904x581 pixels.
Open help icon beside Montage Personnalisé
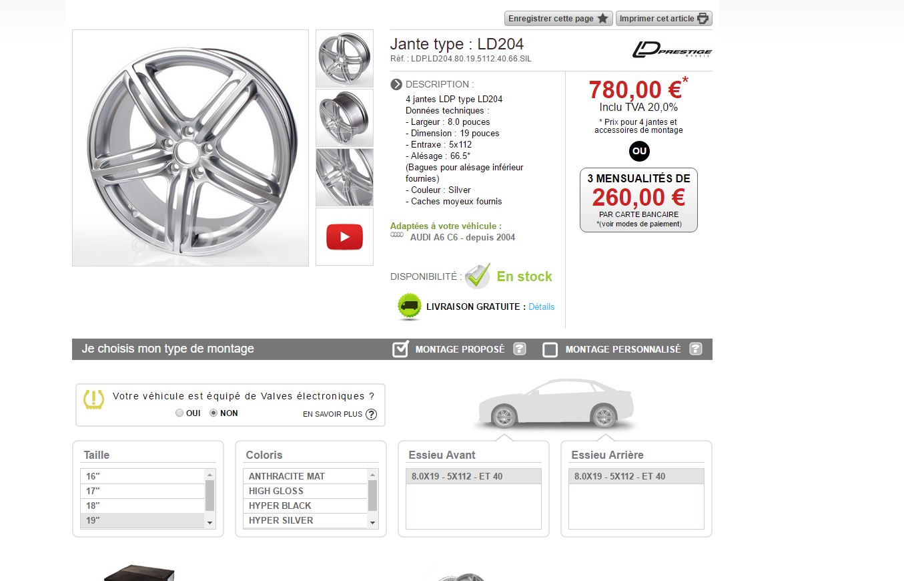pos(696,349)
